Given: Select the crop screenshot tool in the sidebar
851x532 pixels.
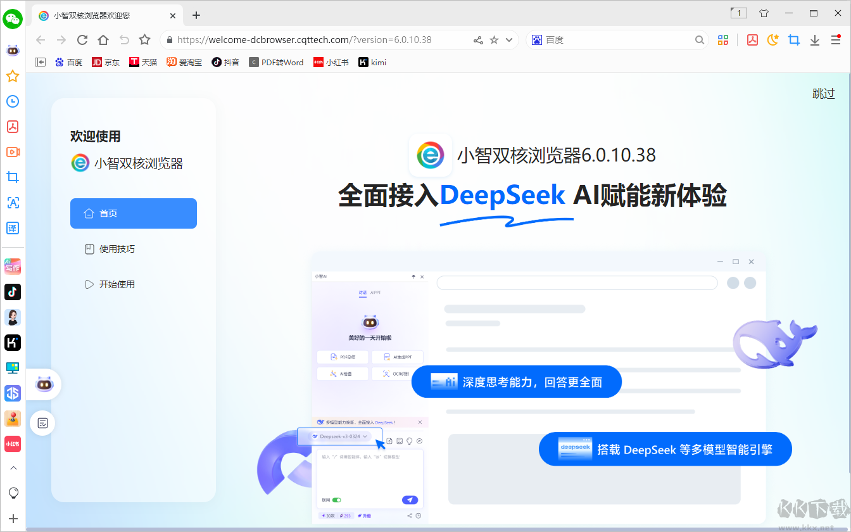Looking at the screenshot, I should coord(13,177).
